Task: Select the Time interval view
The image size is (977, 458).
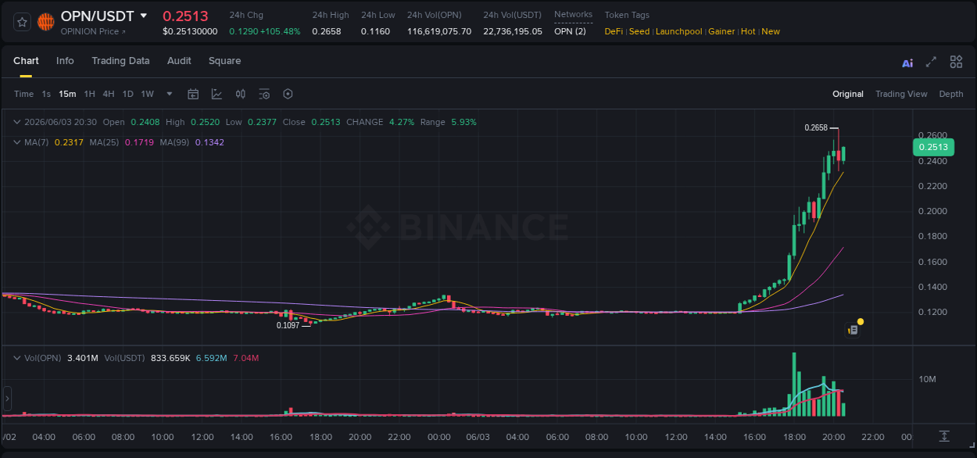Action: click(24, 94)
